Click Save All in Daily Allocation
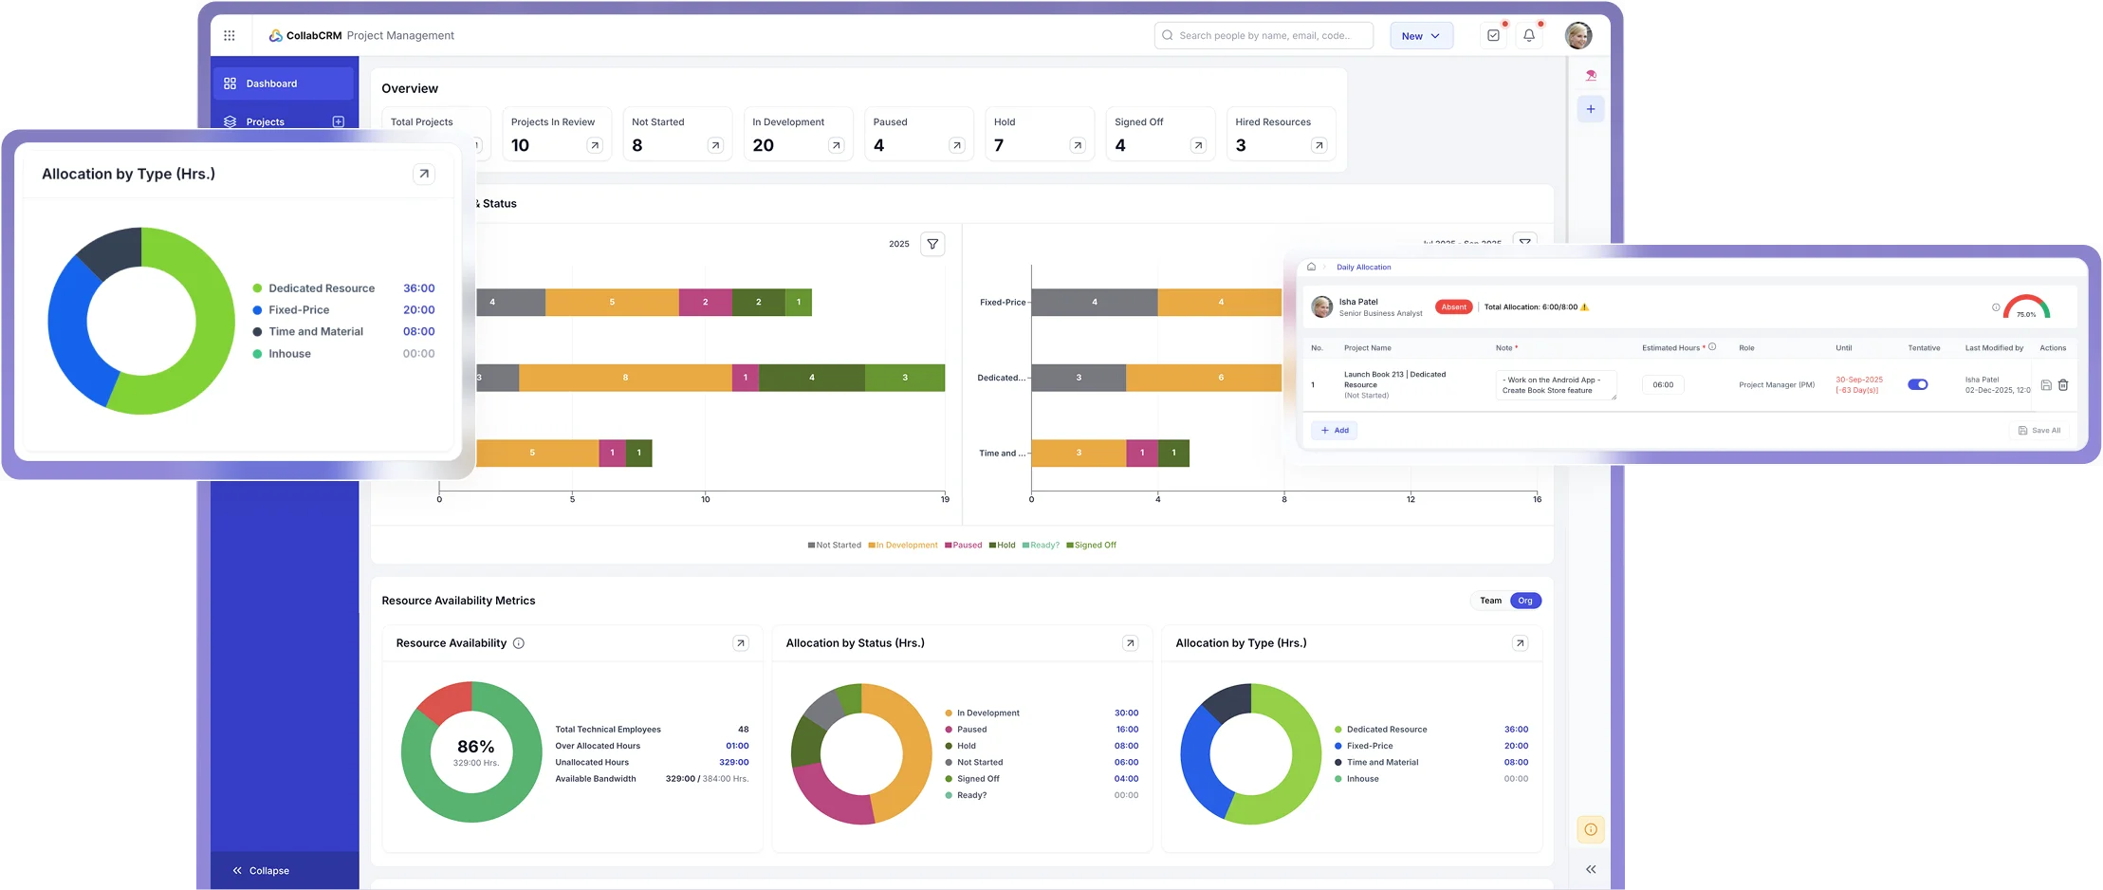The image size is (2103, 890). pyautogui.click(x=2038, y=430)
